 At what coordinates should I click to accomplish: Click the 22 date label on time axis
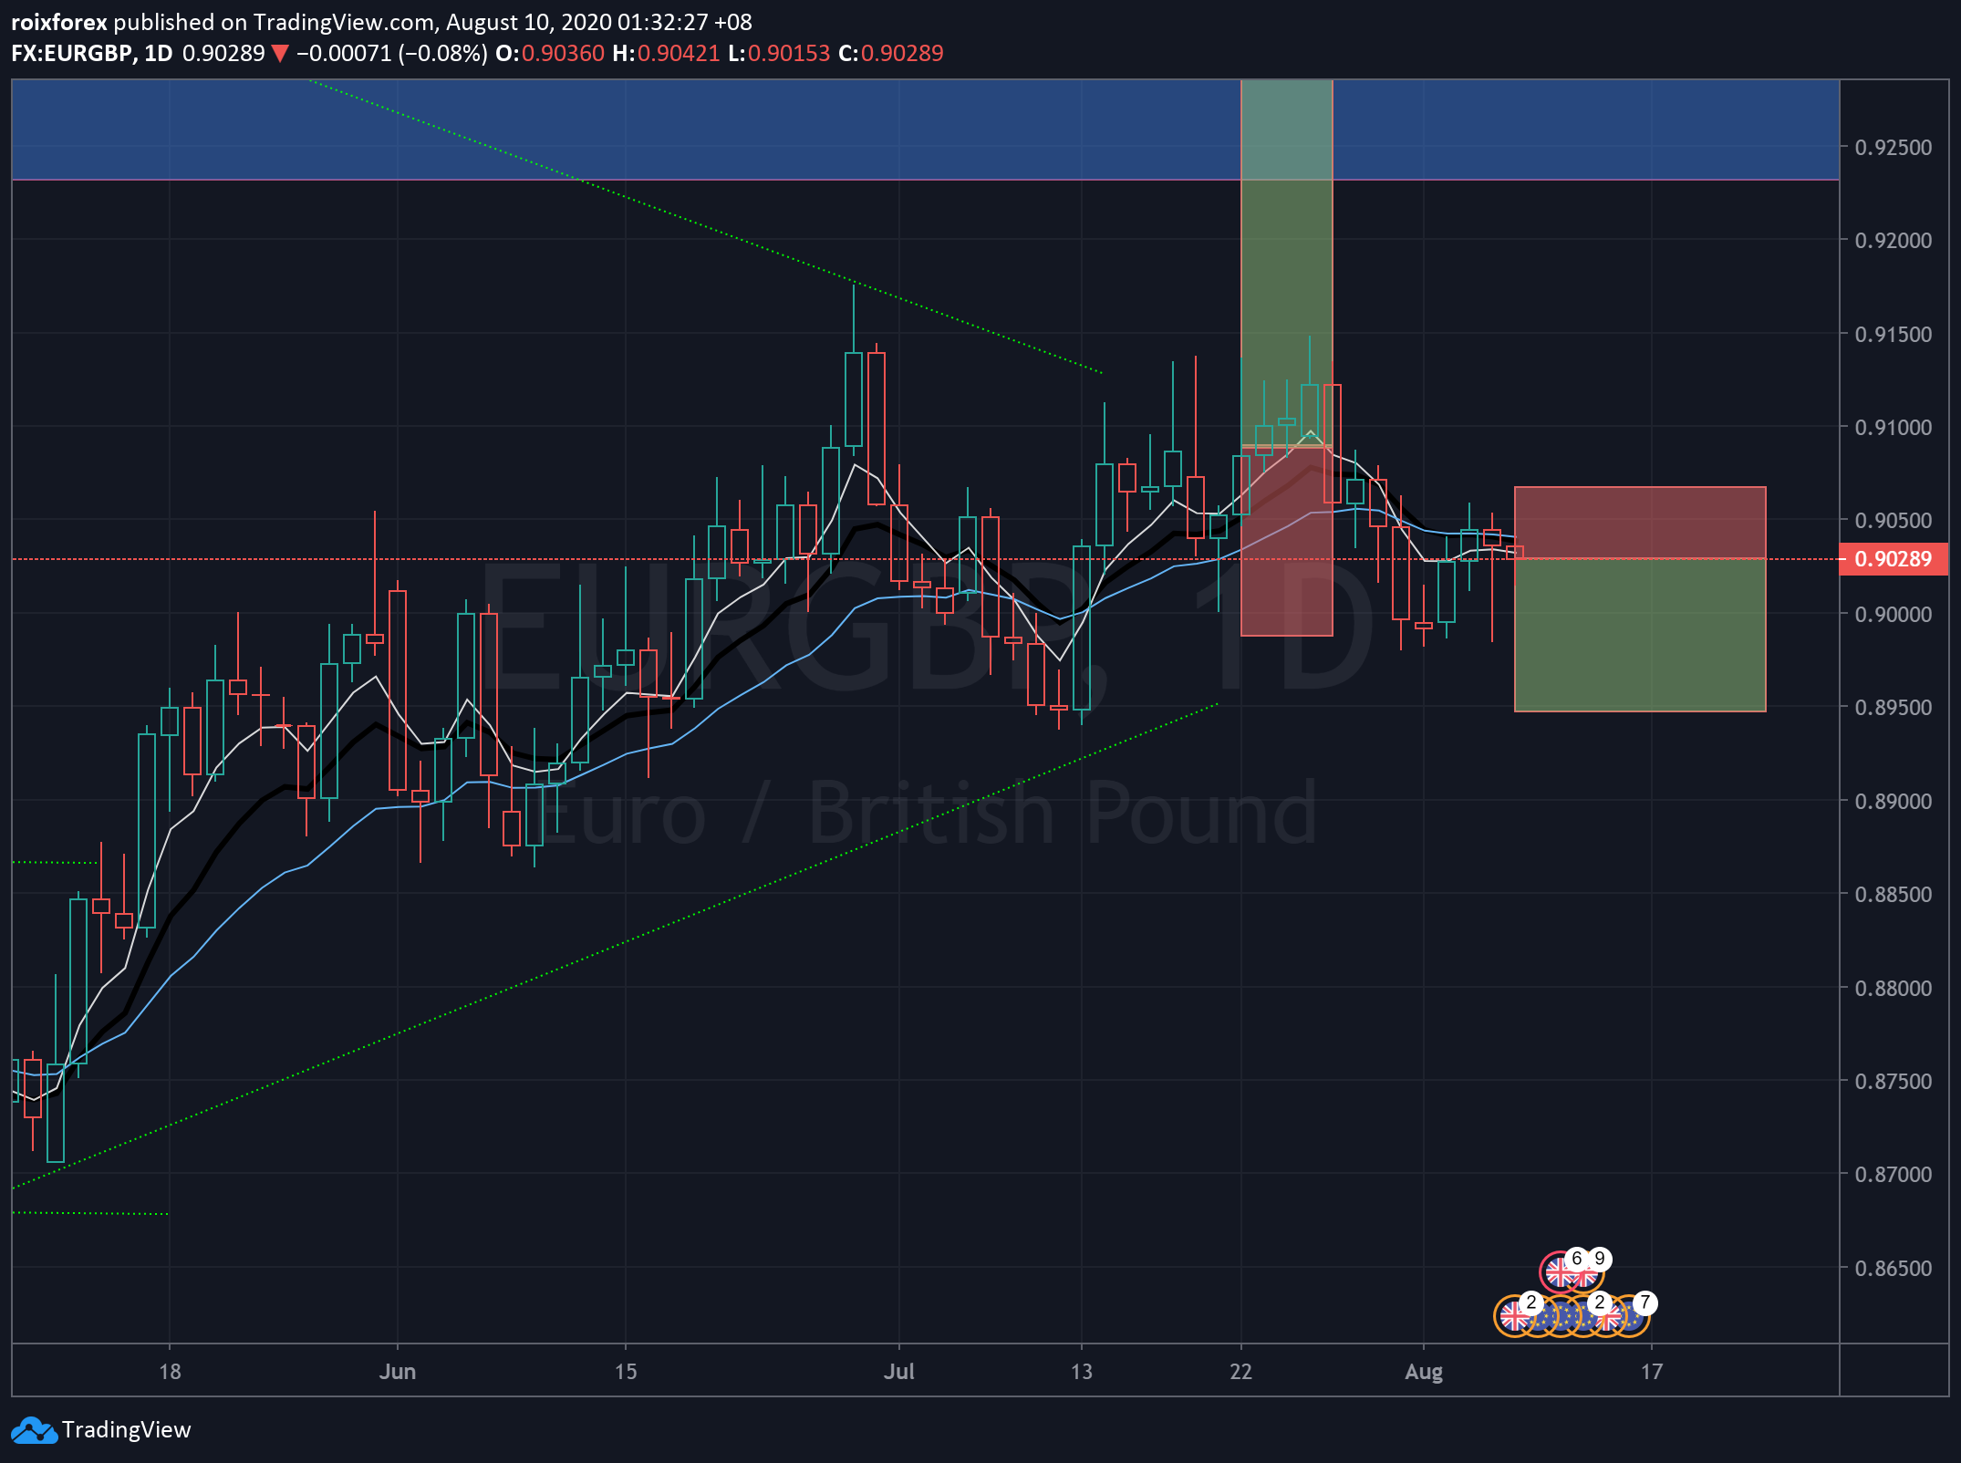(1241, 1372)
